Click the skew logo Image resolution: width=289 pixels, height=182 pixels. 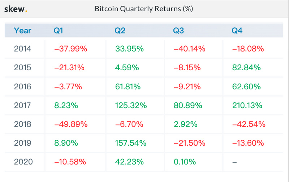[16, 9]
